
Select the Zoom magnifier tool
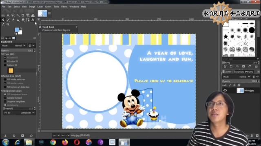[8, 24]
